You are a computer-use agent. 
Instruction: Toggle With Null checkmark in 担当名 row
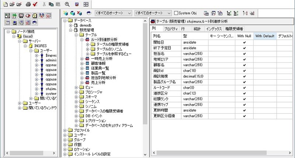[x=244, y=54]
